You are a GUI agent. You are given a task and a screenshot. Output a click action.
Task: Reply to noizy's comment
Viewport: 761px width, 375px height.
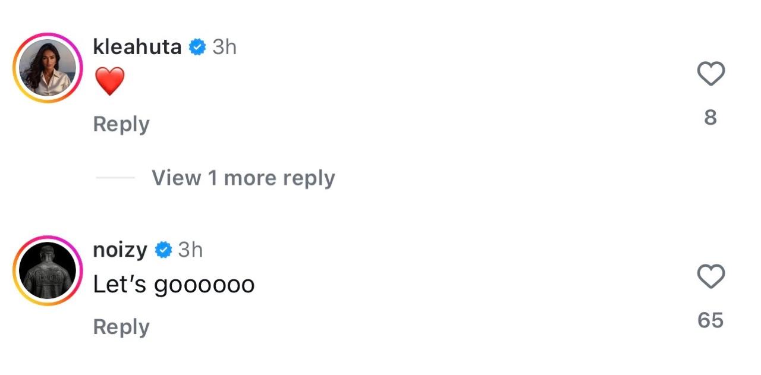click(121, 327)
